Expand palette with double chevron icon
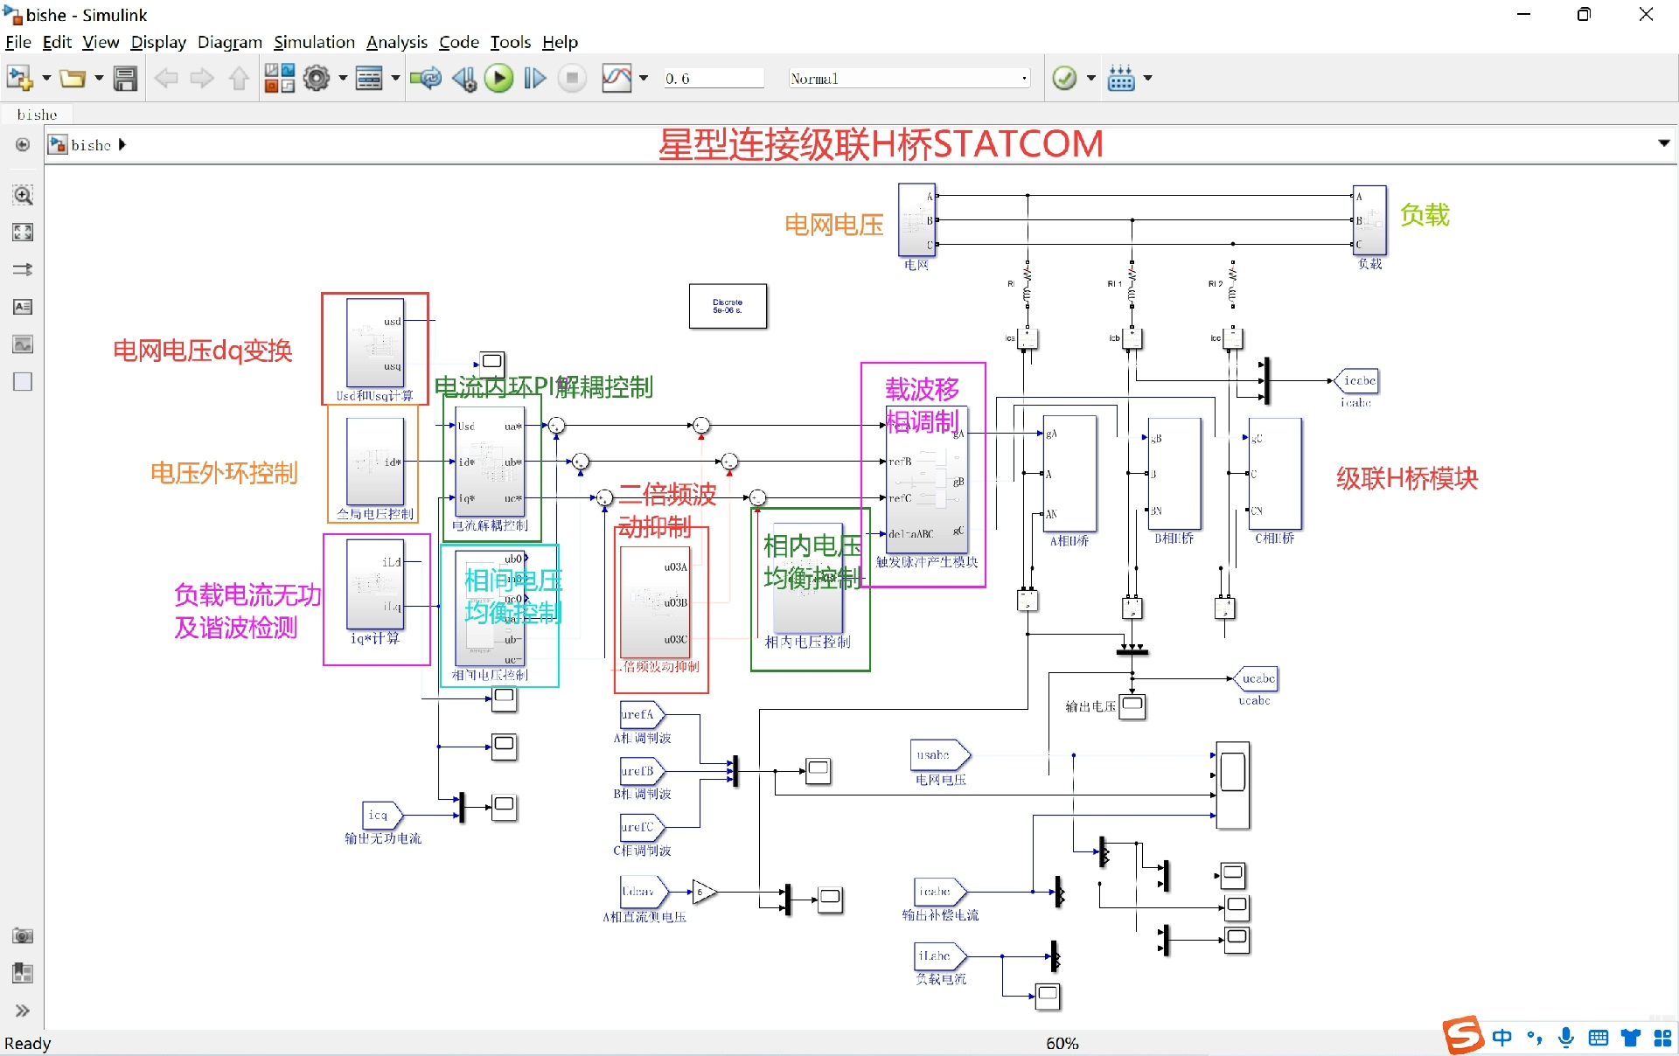 [23, 1011]
